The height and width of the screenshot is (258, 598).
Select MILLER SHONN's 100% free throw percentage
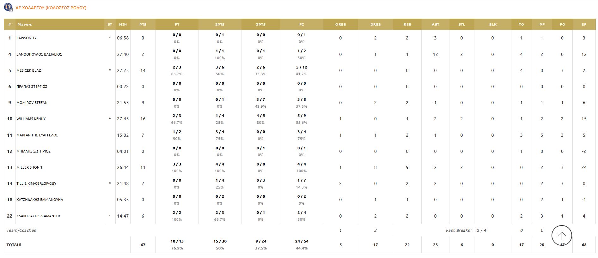177,171
